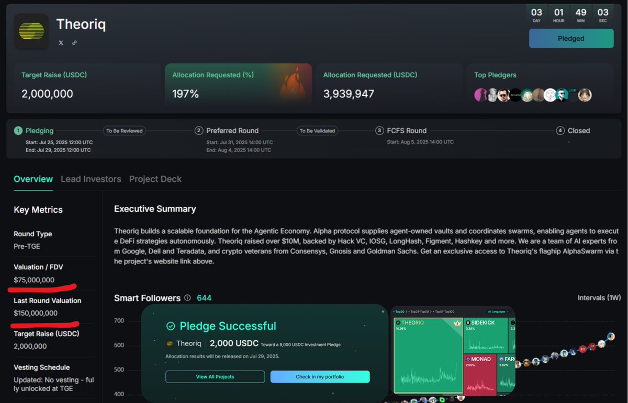Click the Theoriq icon in pledge popup

tap(169, 343)
